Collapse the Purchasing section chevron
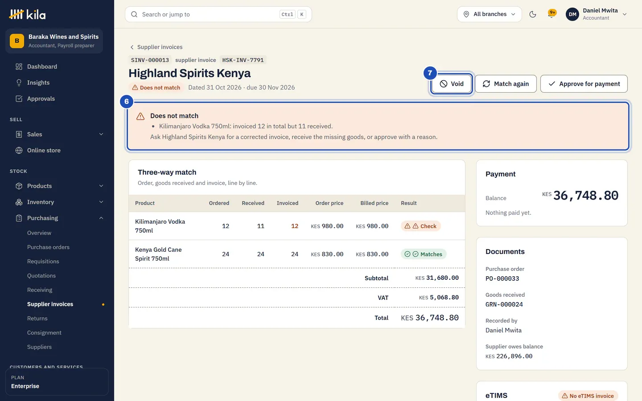This screenshot has width=642, height=401. (x=101, y=218)
